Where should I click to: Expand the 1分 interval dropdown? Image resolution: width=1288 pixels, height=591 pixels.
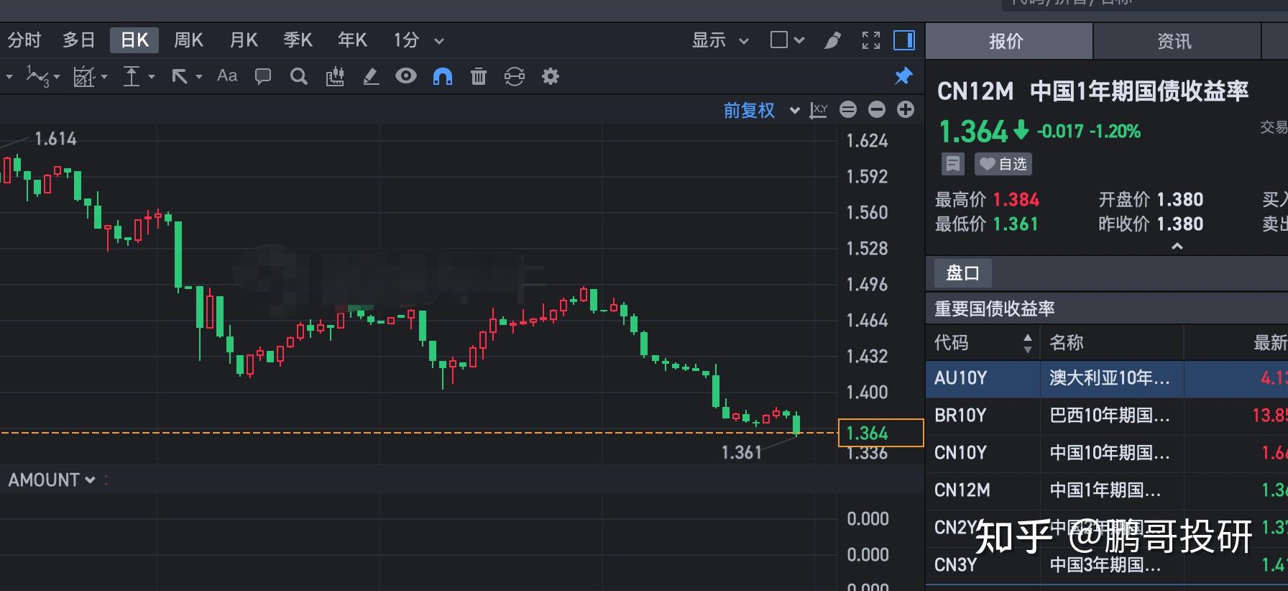click(x=438, y=41)
